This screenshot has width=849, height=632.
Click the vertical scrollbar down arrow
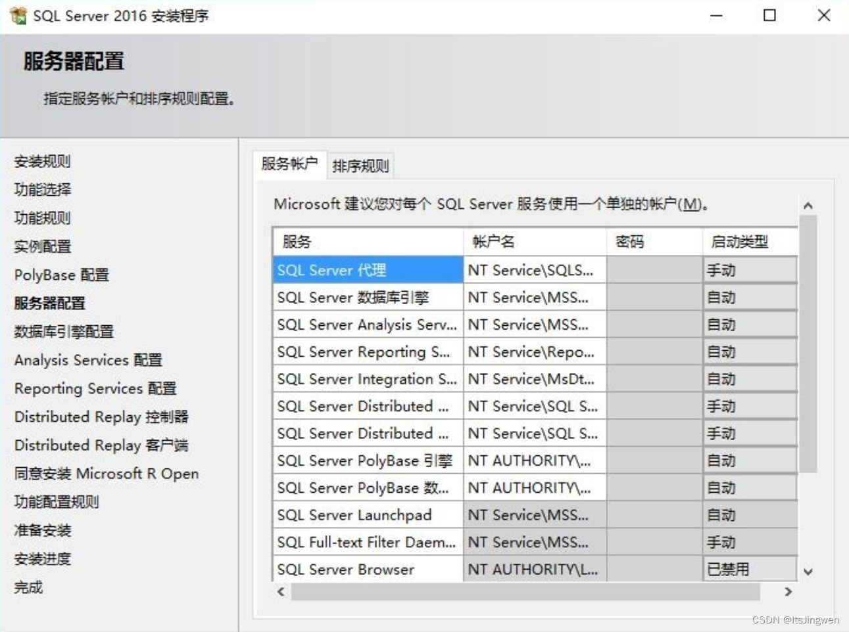[x=808, y=572]
